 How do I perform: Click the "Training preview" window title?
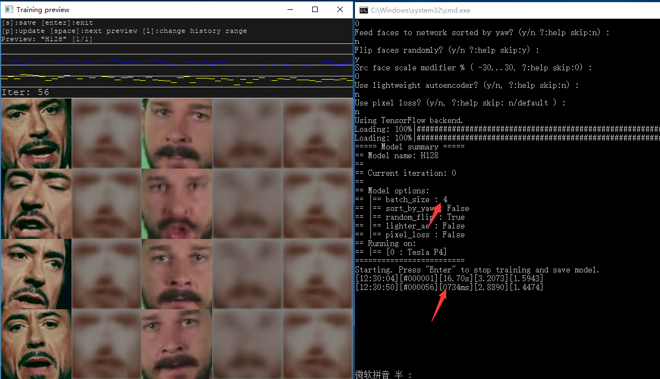point(43,10)
